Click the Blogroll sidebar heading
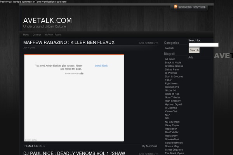Image resolution: width=233 pixels, height=155 pixels. pos(169,54)
